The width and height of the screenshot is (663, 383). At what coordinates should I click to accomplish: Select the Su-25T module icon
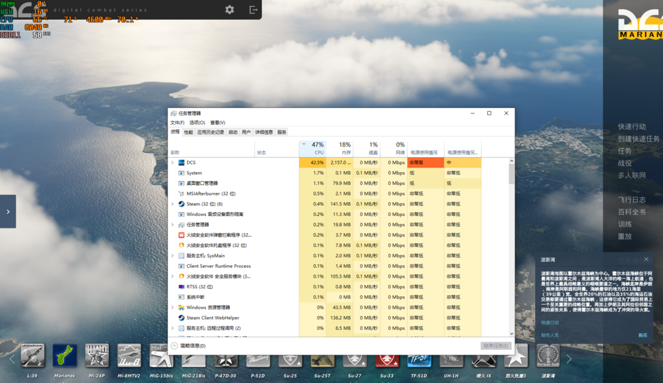click(322, 360)
